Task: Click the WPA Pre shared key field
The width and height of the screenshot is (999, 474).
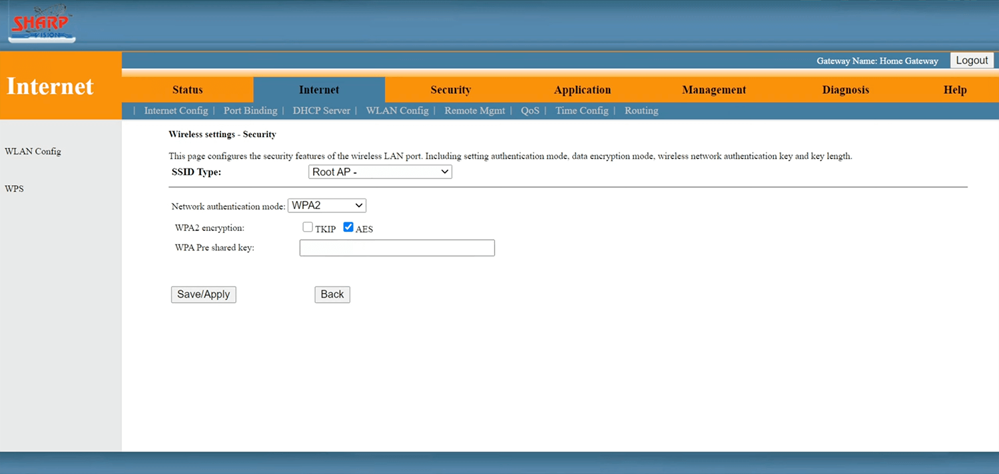Action: click(397, 248)
